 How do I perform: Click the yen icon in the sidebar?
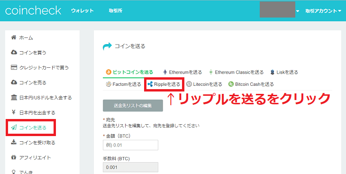coord(14,112)
